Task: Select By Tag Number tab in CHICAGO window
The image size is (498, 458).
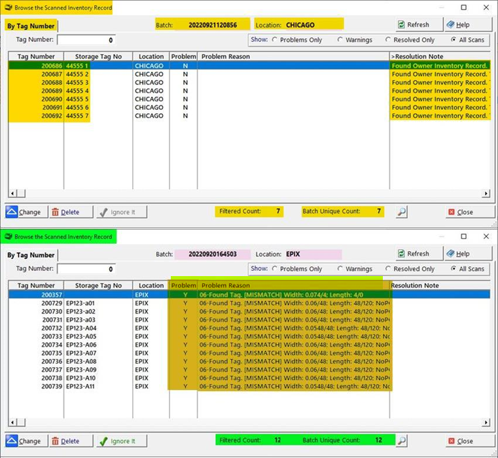Action: (31, 26)
